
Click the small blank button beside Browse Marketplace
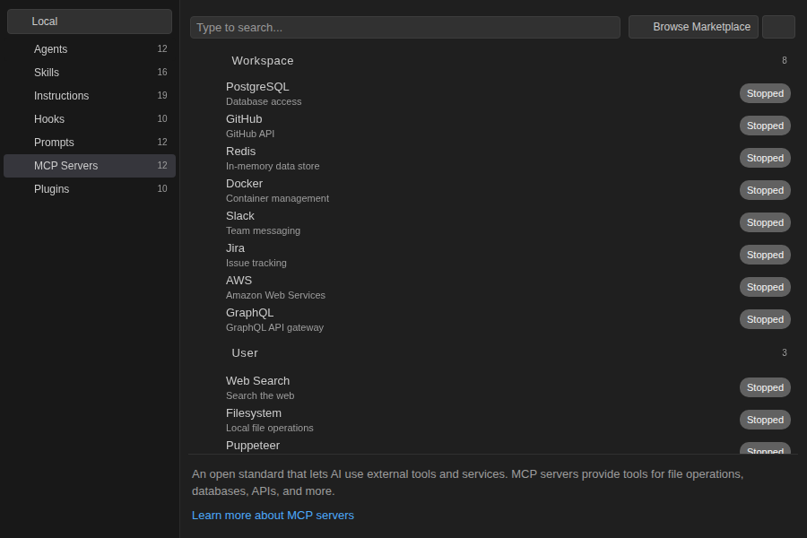[x=778, y=27]
